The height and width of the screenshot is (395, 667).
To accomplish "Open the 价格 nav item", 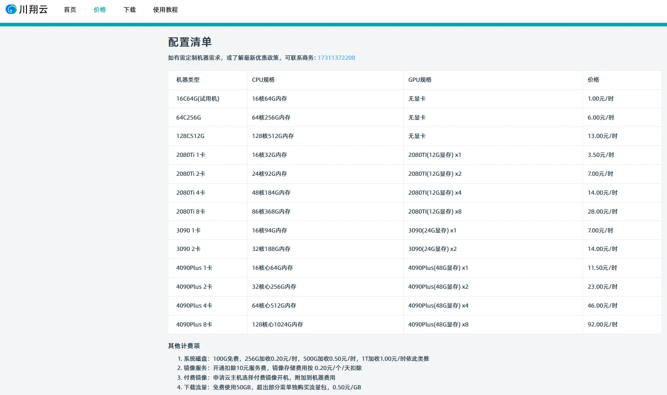I will click(x=100, y=10).
